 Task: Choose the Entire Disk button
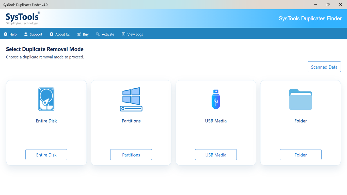46,155
